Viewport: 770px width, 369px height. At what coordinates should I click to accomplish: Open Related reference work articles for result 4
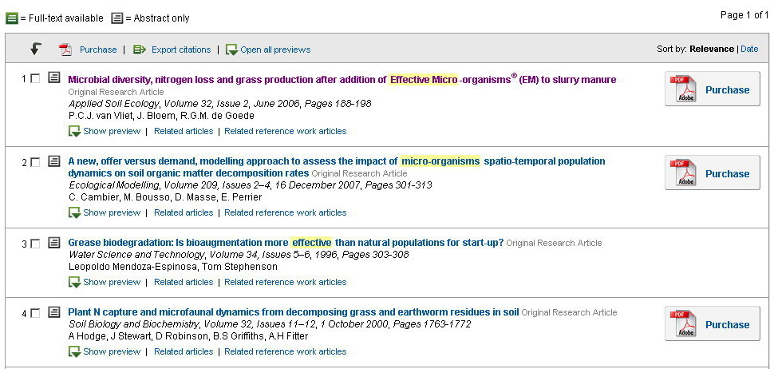286,351
